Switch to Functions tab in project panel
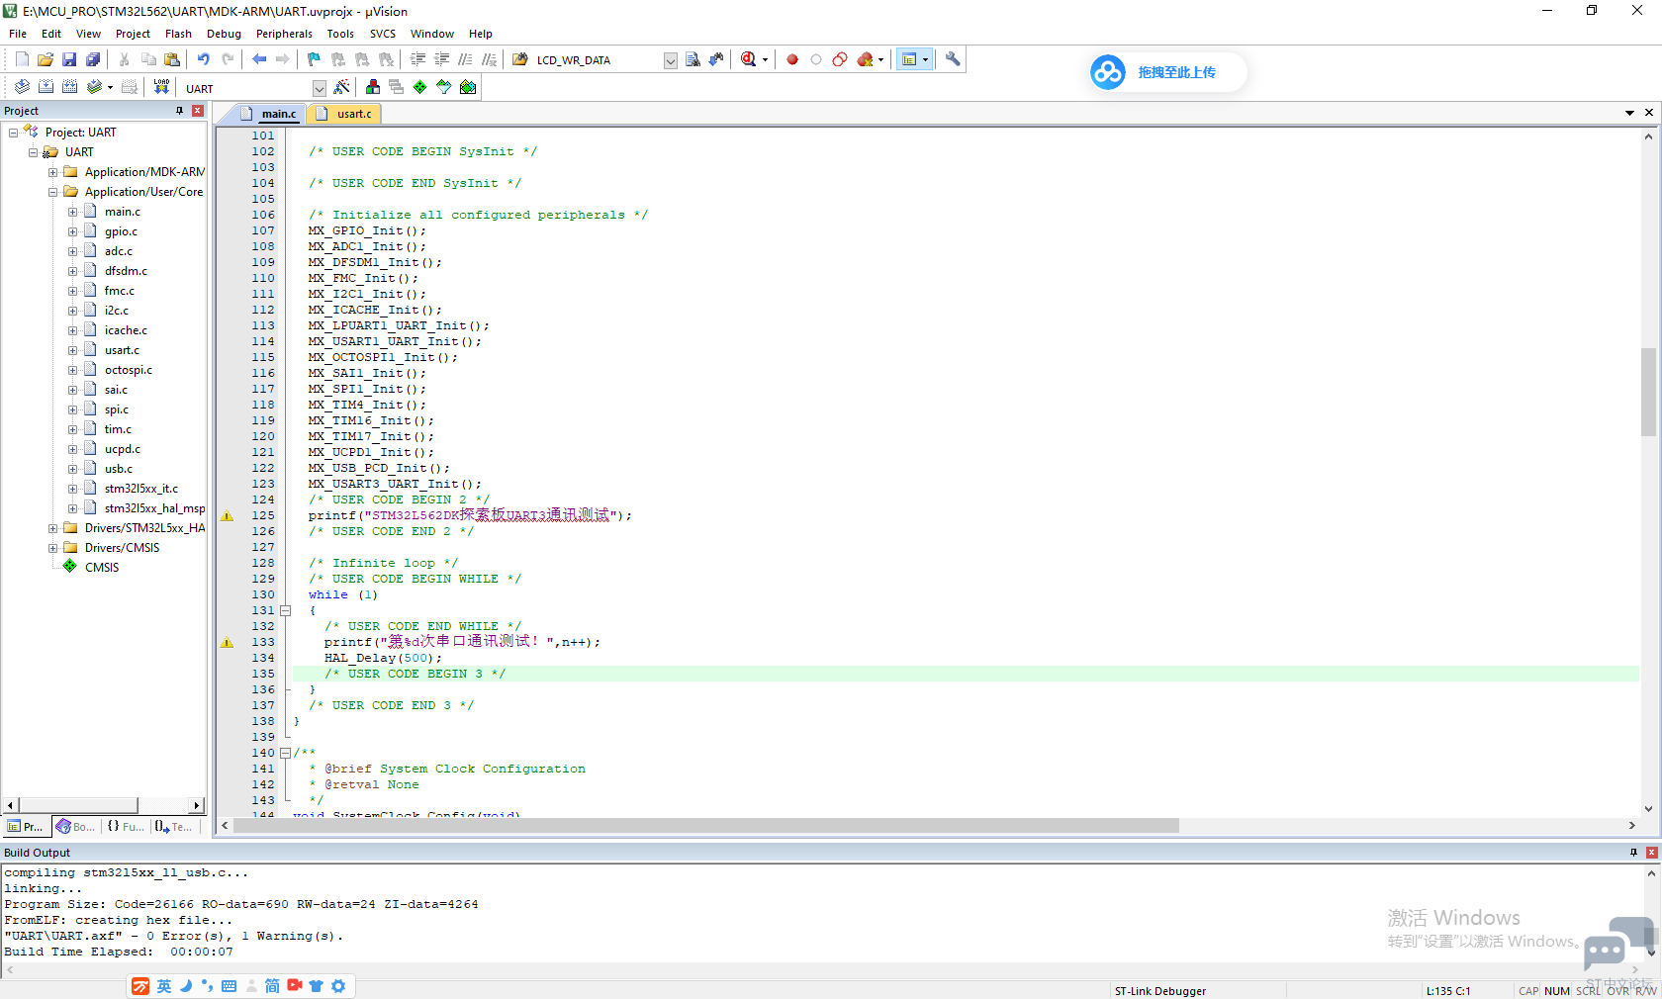The width and height of the screenshot is (1662, 999). click(x=126, y=827)
